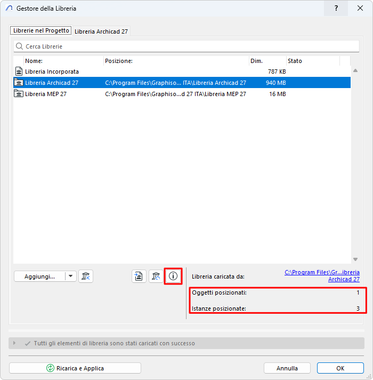Toggle the library info panel icon

pos(173,276)
